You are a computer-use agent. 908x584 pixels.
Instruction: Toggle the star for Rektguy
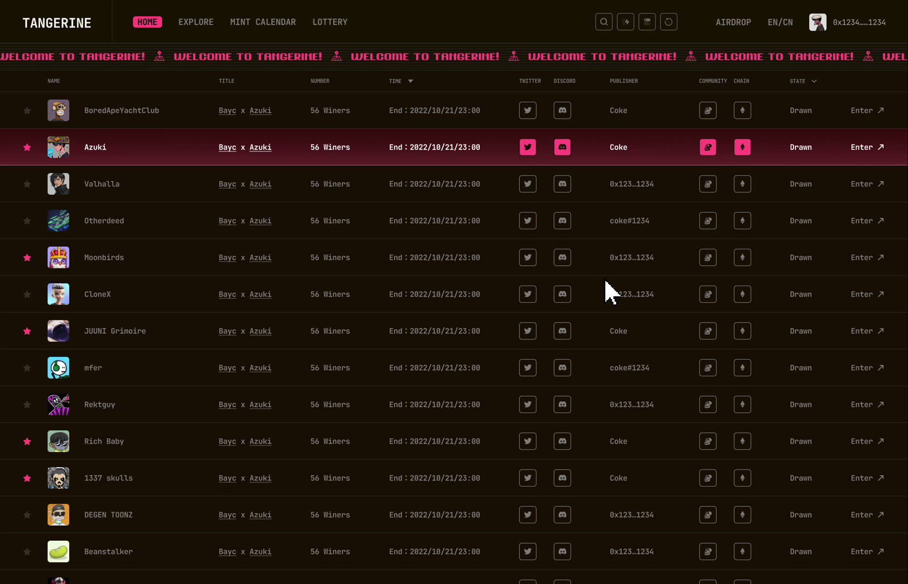click(27, 405)
